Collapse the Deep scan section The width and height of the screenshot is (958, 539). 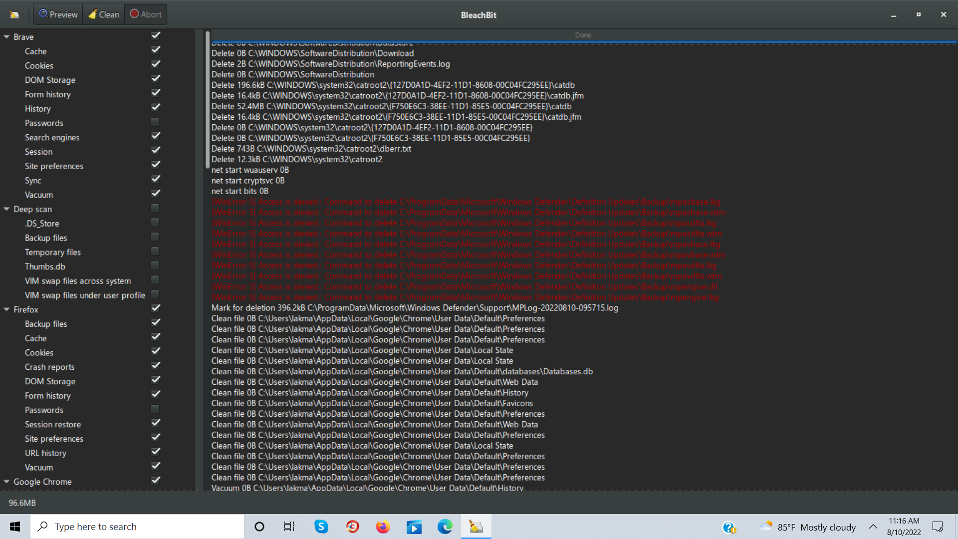click(x=6, y=209)
